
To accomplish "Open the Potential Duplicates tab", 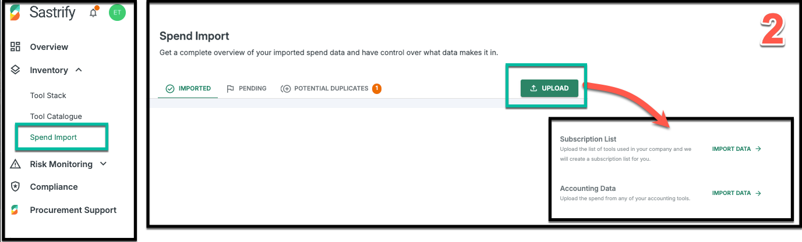I will coord(330,89).
